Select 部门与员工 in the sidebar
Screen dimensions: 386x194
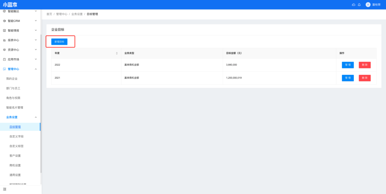pyautogui.click(x=13, y=88)
